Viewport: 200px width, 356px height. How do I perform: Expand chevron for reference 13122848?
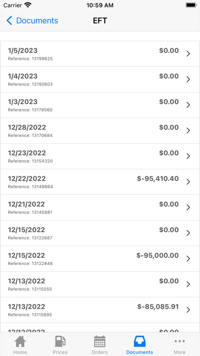coord(188,259)
